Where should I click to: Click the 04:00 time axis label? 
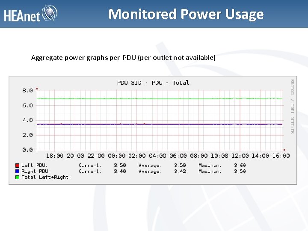tap(157, 156)
